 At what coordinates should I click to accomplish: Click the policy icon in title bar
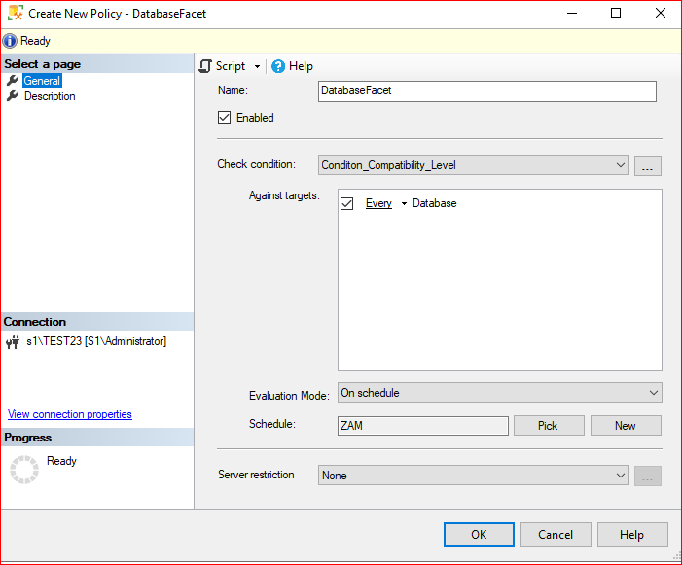pos(16,13)
